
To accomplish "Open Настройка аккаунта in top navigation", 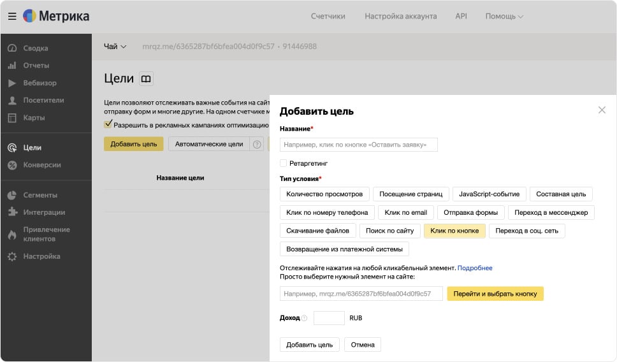I will point(400,17).
